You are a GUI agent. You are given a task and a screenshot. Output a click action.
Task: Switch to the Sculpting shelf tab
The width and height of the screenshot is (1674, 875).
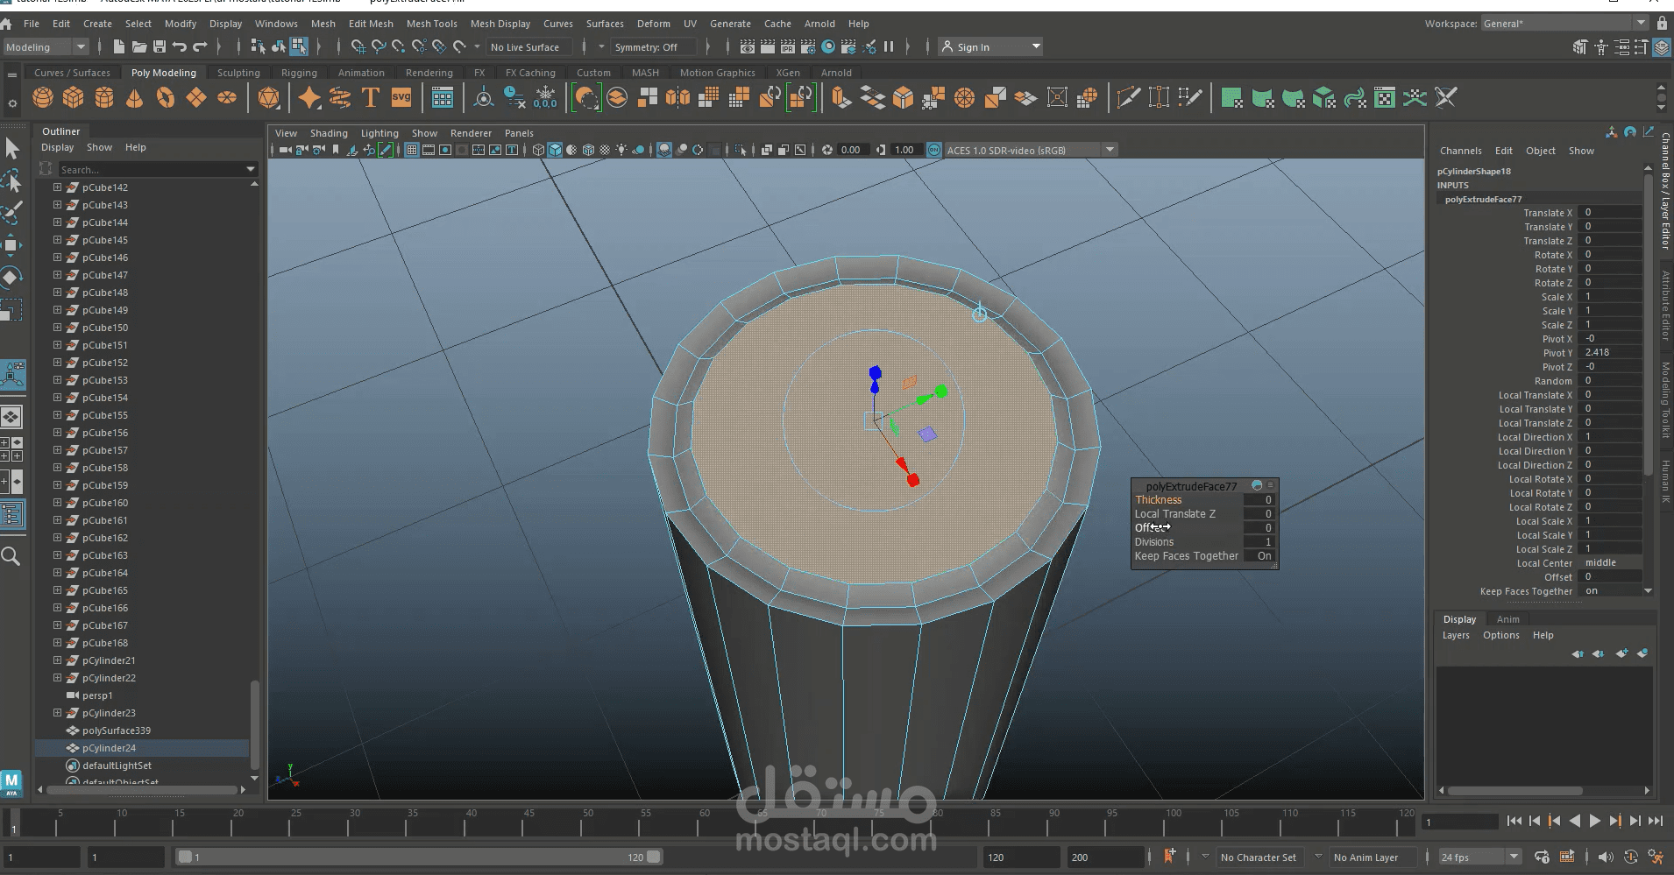238,73
